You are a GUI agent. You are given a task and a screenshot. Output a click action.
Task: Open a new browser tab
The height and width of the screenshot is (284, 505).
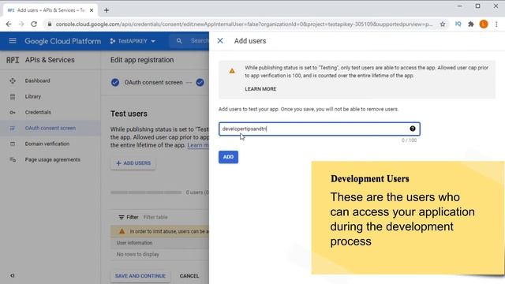[x=107, y=10]
